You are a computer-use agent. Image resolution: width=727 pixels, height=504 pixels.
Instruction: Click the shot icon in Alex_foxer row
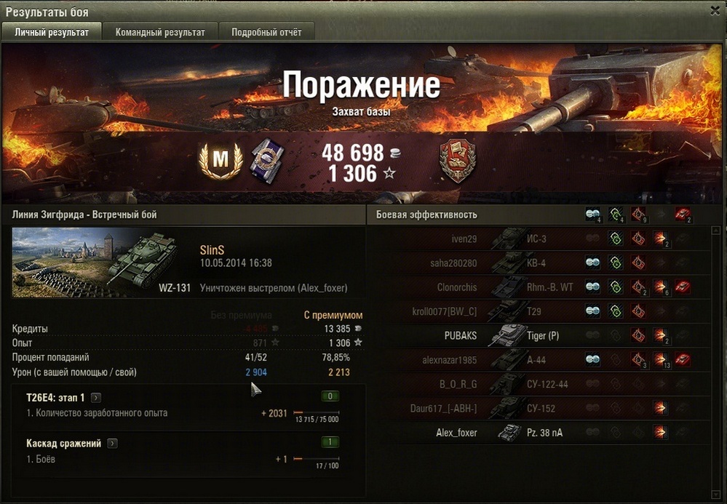click(x=660, y=432)
